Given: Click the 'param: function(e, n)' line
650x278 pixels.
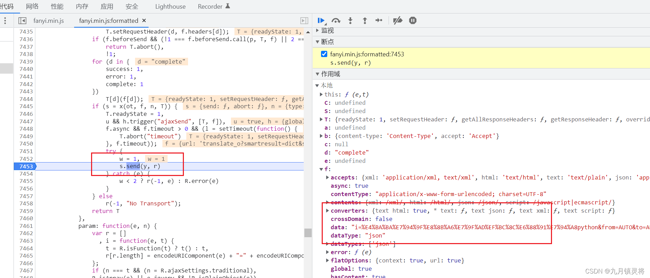Looking at the screenshot, I should [117, 226].
